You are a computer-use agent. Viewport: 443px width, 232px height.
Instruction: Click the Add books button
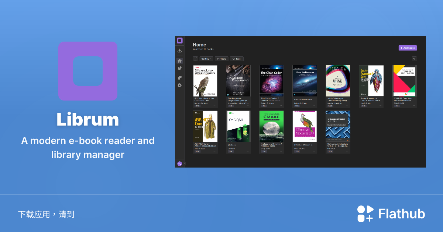408,48
